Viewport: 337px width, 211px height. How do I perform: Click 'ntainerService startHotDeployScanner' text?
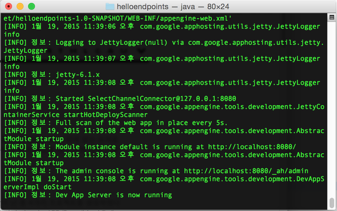click(76, 115)
